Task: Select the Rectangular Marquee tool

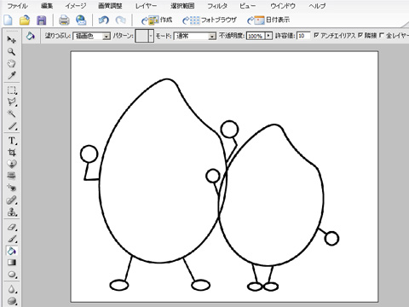Action: [12, 90]
